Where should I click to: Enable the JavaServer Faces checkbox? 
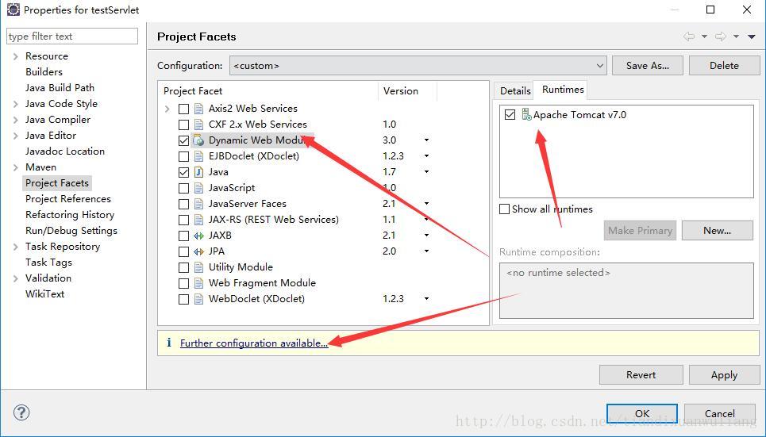point(183,204)
